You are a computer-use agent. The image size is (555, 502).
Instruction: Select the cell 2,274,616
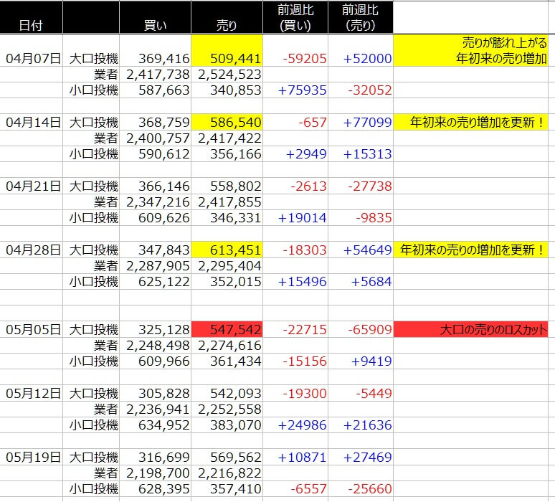227,346
